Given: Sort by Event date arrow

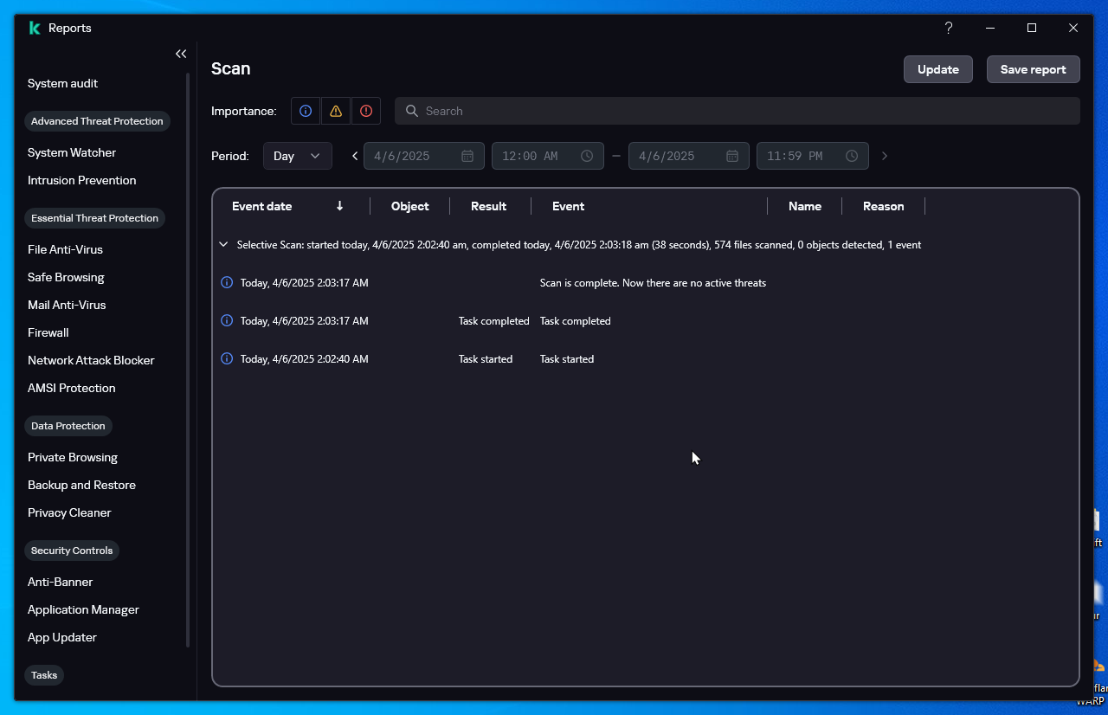Looking at the screenshot, I should click(x=340, y=206).
